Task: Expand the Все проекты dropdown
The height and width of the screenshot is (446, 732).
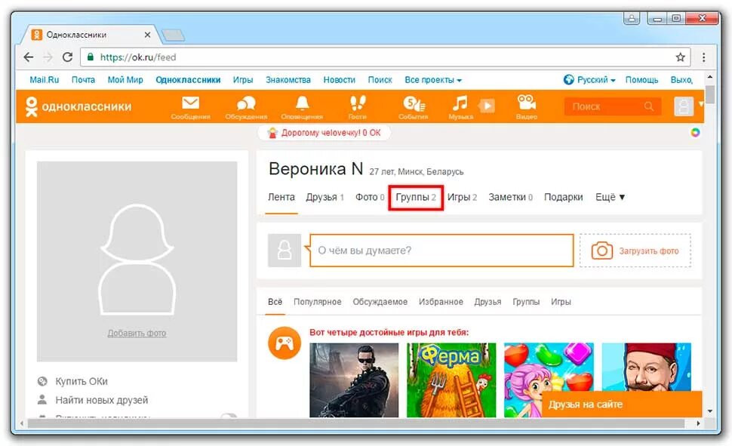Action: [x=432, y=80]
